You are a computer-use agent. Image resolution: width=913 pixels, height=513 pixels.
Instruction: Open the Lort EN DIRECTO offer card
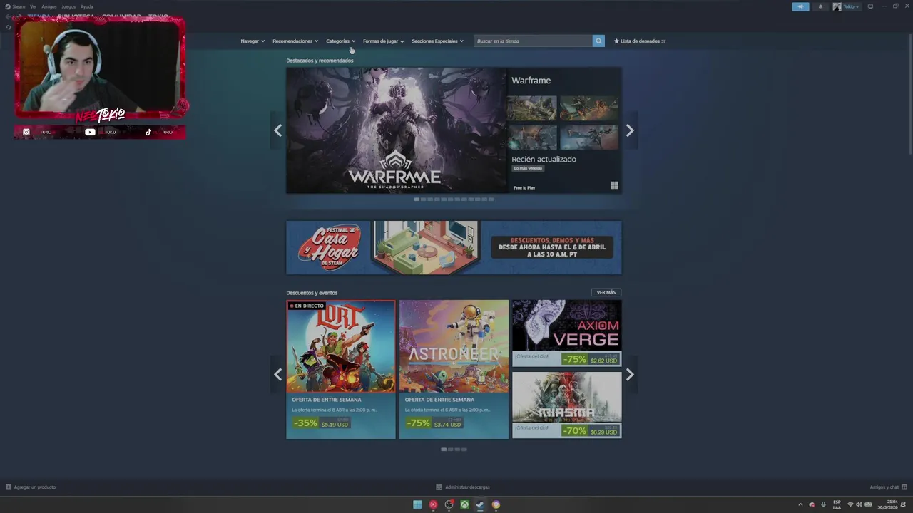[341, 369]
